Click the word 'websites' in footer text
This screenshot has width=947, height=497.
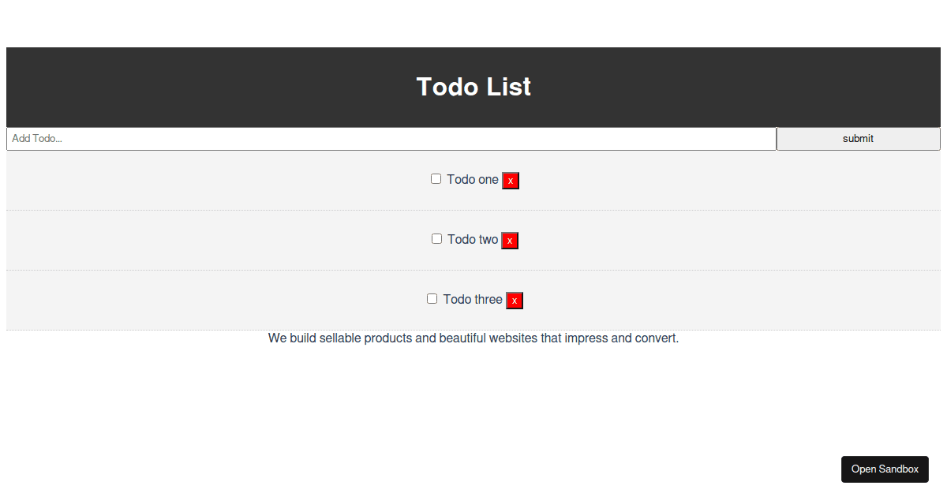click(x=513, y=338)
